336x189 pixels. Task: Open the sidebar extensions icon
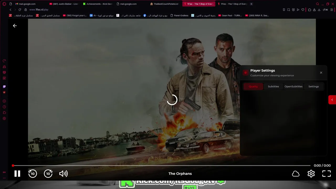4,113
